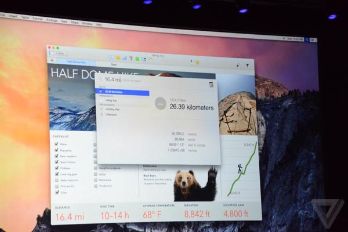Open the Table menu in menu bar
348x232 pixels.
[x=25, y=17]
